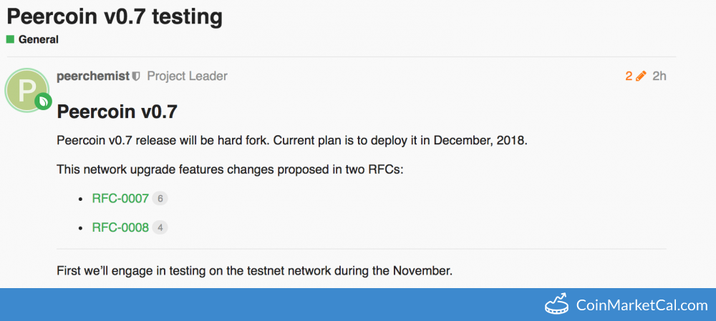
Task: Click the 2h post timestamp
Action: coord(659,76)
